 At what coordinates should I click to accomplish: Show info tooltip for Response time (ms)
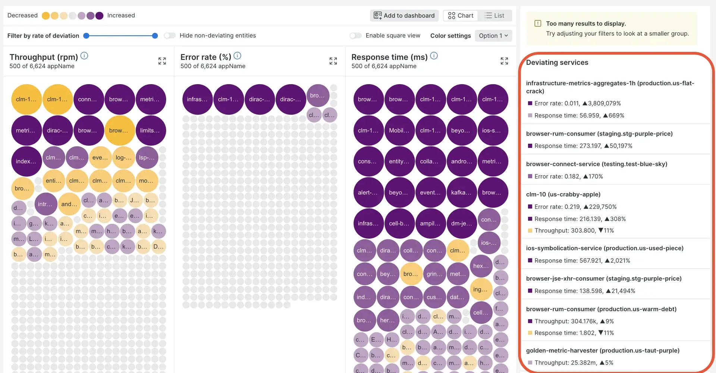point(434,56)
